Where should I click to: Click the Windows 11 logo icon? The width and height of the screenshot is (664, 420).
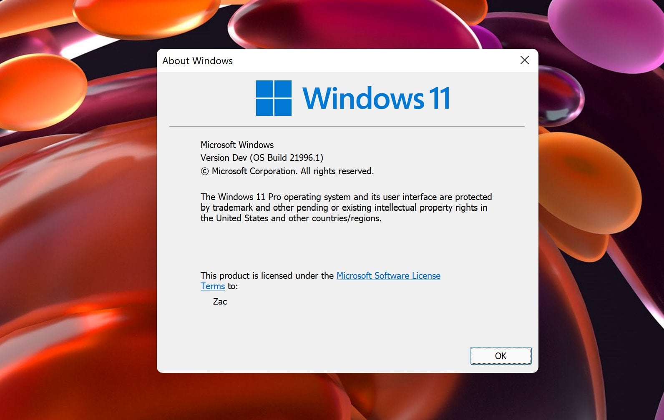[274, 98]
